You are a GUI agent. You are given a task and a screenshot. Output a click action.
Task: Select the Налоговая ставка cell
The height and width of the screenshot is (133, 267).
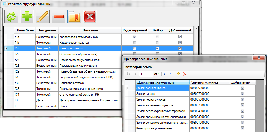click(x=90, y=83)
